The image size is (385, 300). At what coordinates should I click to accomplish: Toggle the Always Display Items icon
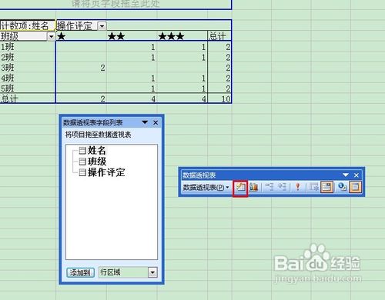click(326, 187)
